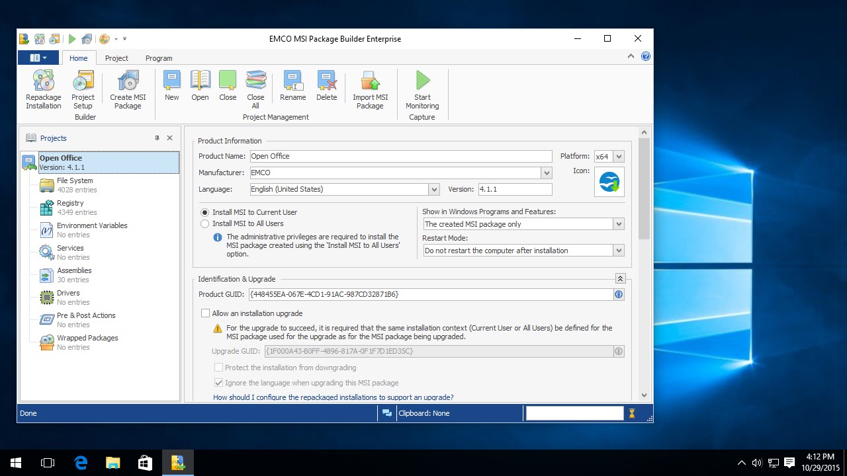This screenshot has width=847, height=476.
Task: Open the Language dropdown
Action: (434, 190)
